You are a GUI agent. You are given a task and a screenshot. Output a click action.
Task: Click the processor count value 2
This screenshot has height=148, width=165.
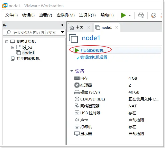(x=130, y=85)
